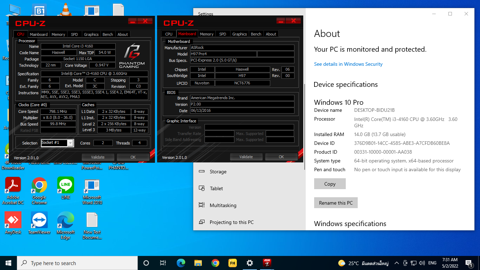Open the LINE desktop shortcut

pyautogui.click(x=66, y=188)
